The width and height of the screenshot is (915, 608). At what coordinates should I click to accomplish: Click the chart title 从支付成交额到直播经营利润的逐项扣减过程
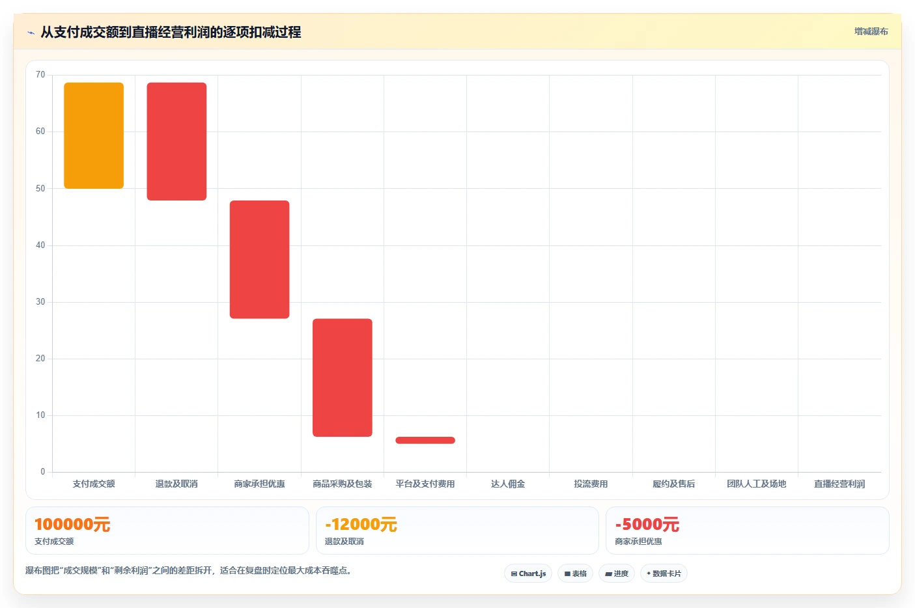coord(171,32)
